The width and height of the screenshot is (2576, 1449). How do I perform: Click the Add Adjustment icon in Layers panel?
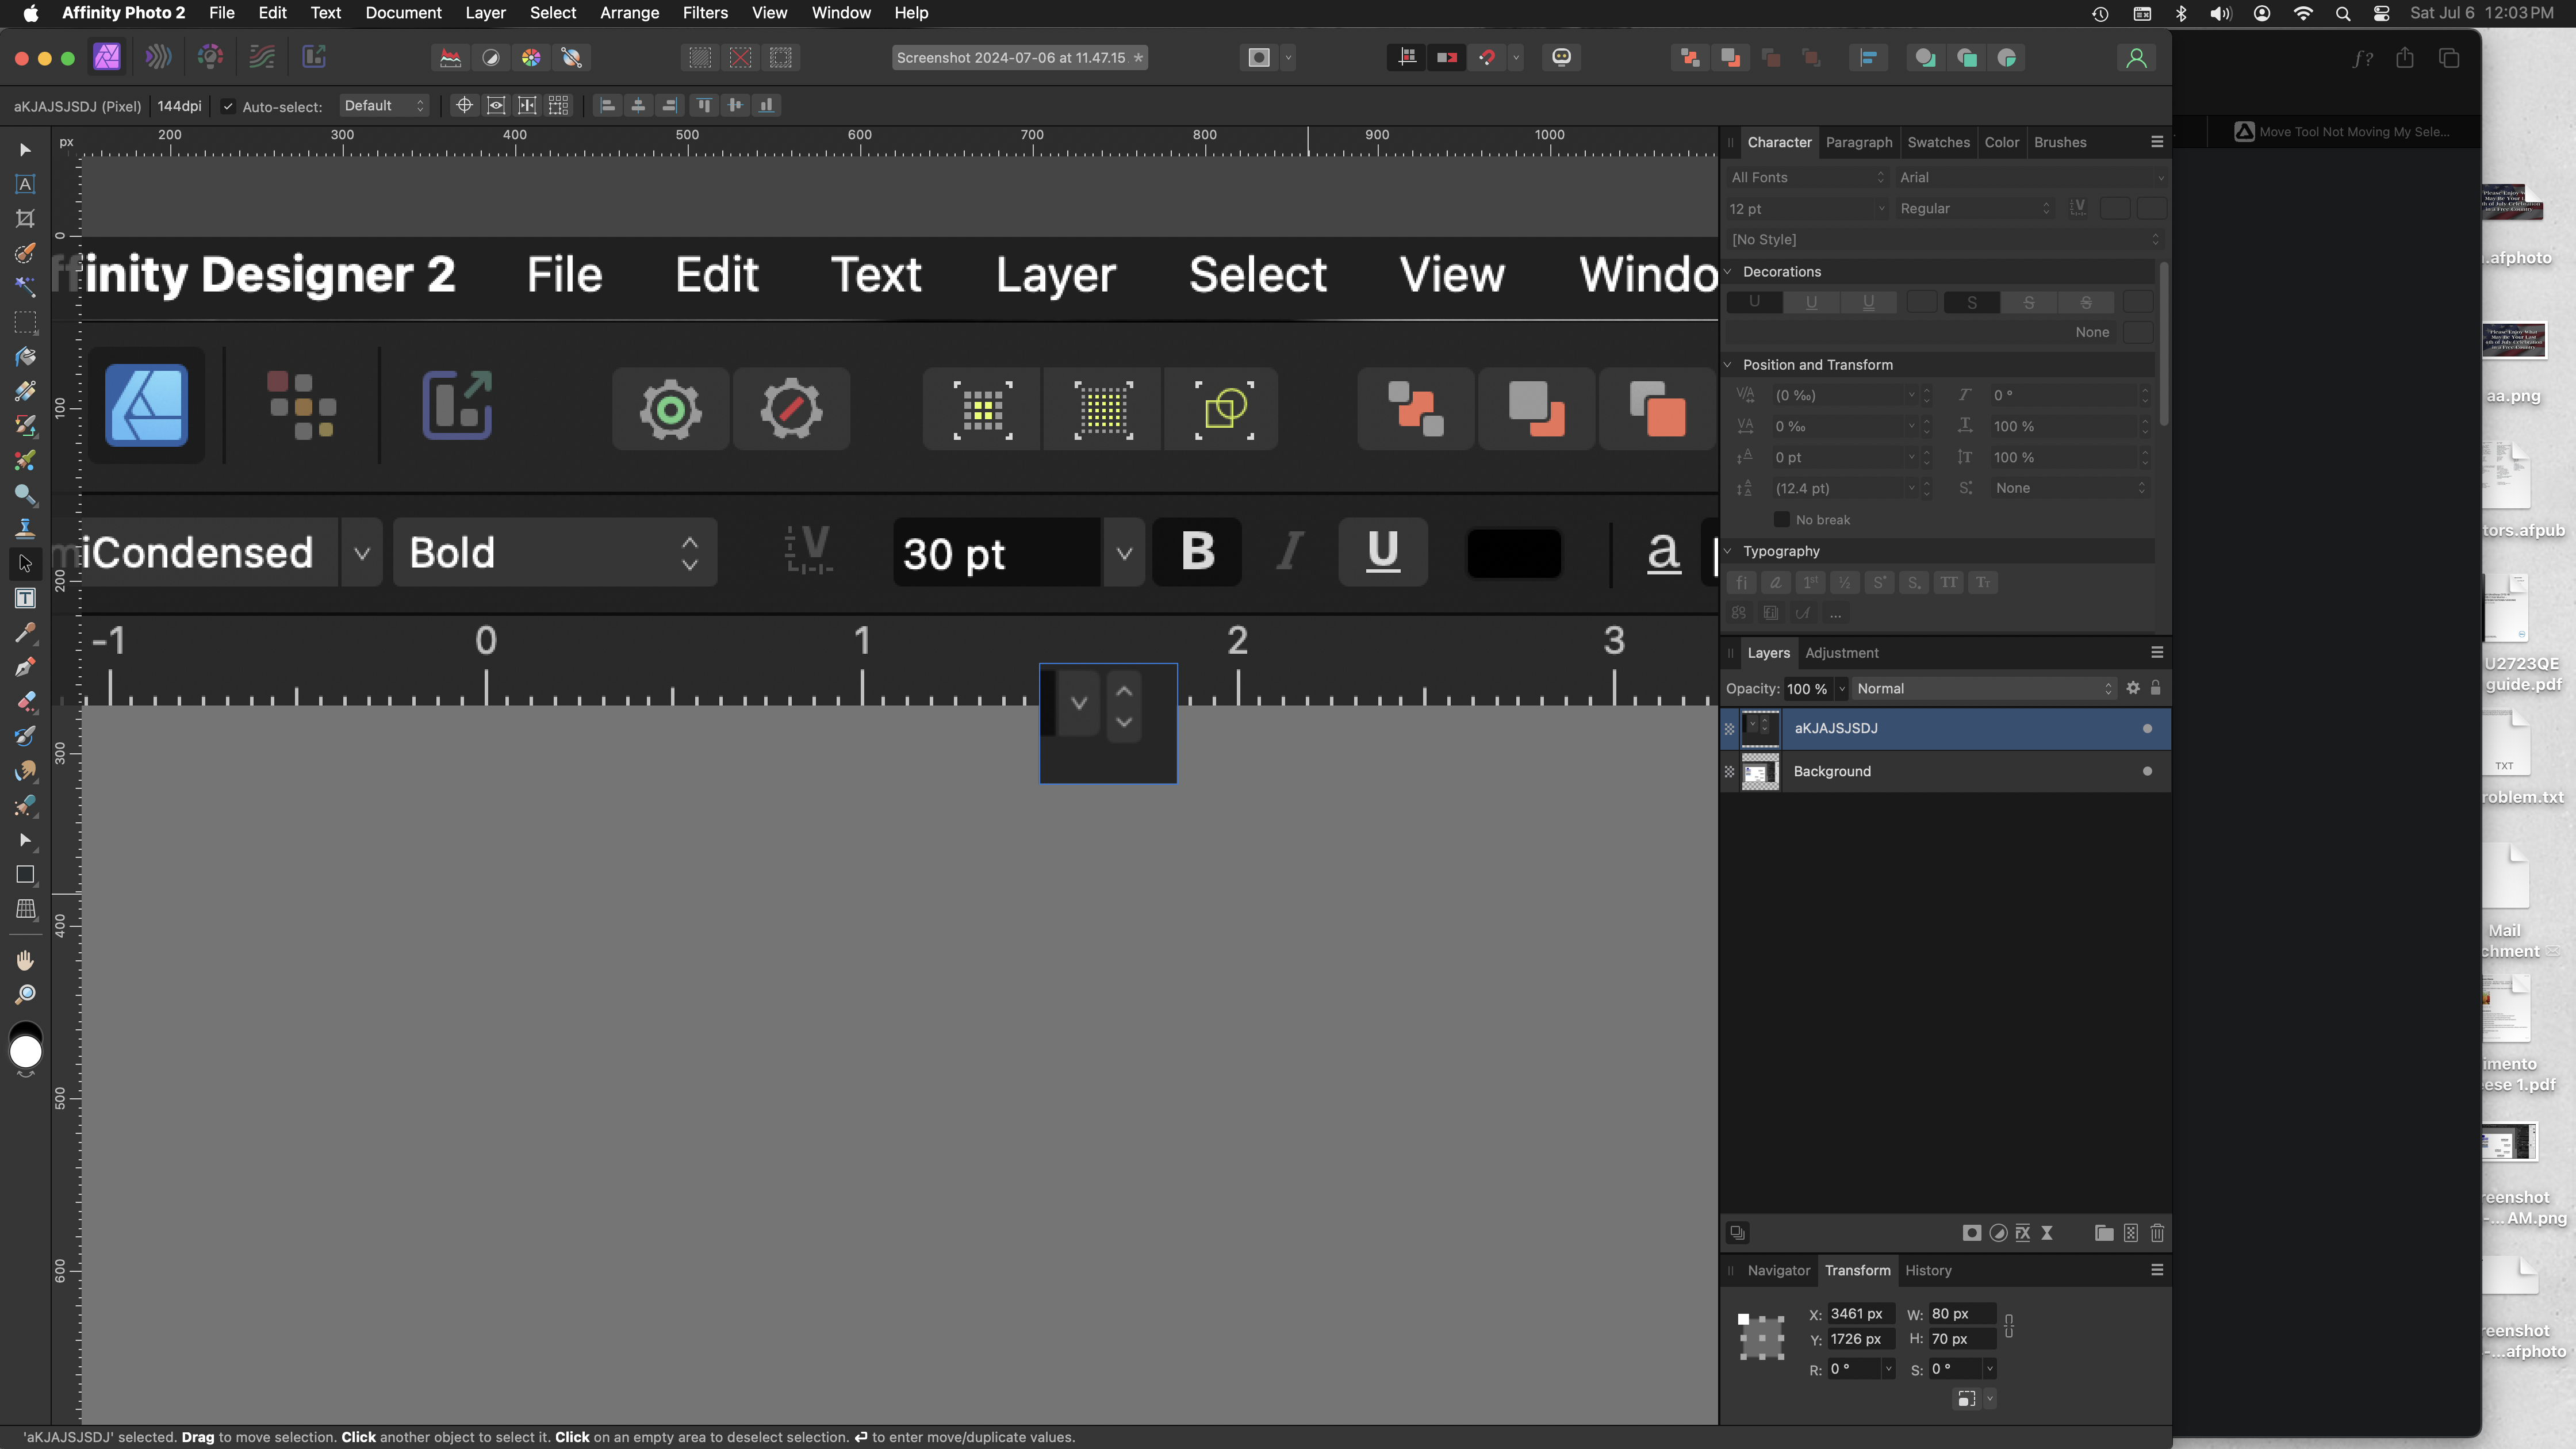[x=1998, y=1233]
